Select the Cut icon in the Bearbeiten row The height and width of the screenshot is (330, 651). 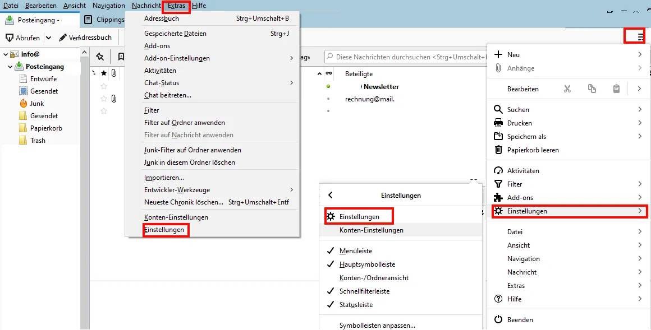click(x=567, y=89)
